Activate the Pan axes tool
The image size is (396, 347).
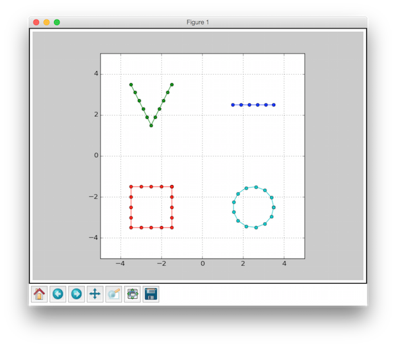tap(95, 294)
